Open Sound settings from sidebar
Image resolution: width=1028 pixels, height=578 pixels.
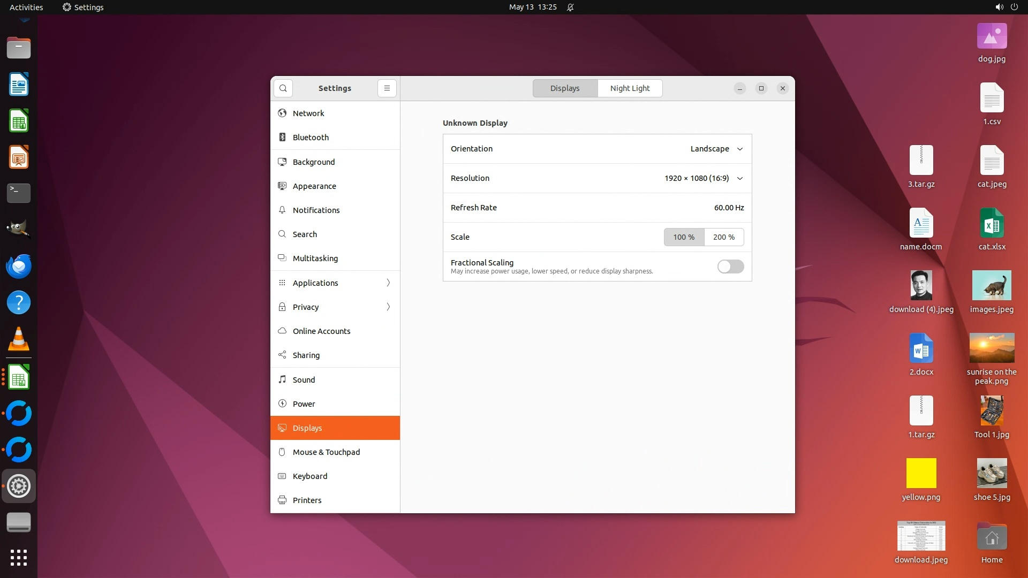tap(304, 380)
